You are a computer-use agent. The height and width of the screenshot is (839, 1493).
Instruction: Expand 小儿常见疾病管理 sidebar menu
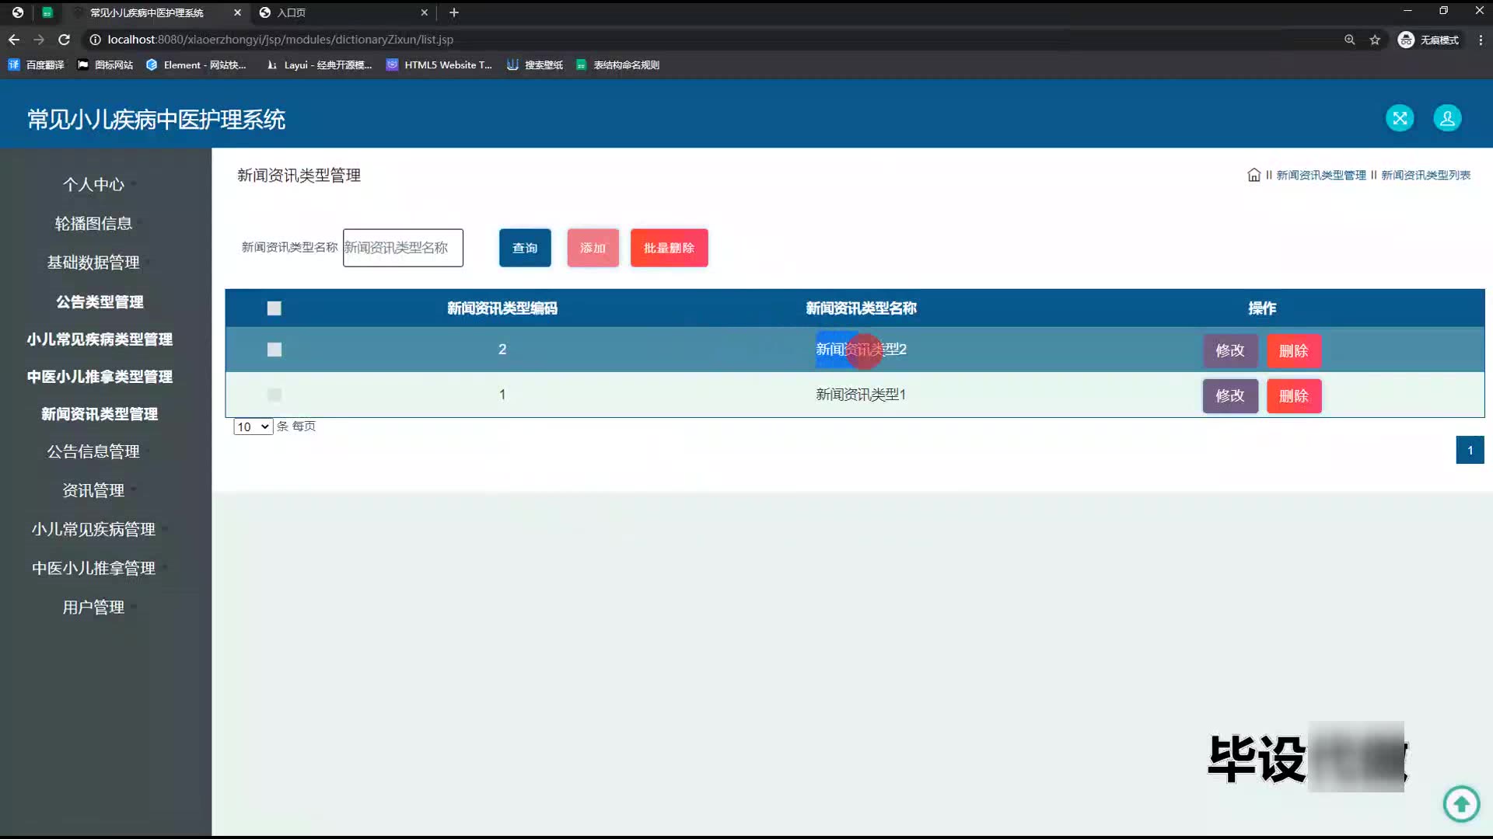coord(93,529)
